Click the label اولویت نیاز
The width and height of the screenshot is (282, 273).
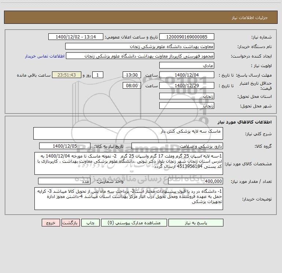261,66
